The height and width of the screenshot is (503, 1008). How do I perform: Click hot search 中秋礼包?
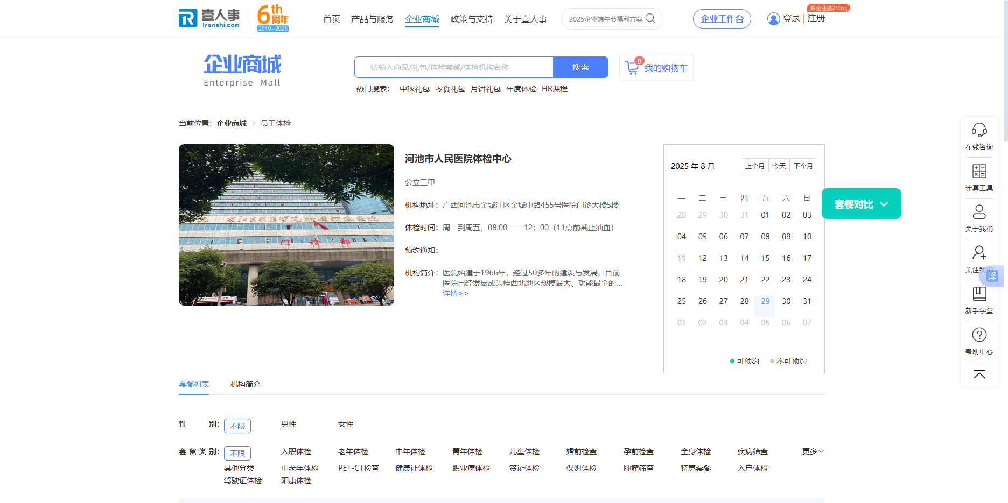(x=415, y=89)
